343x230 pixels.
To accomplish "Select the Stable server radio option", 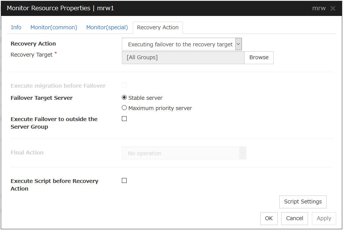I will tap(124, 98).
